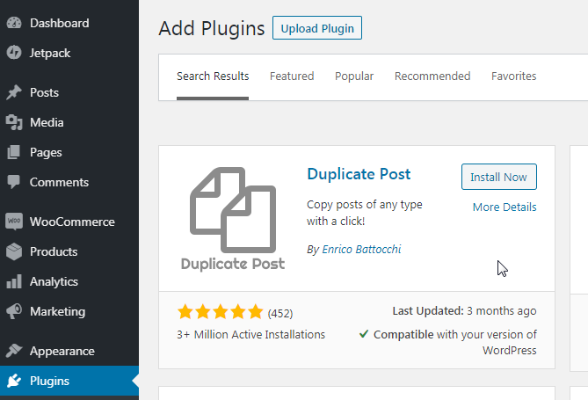Screen dimensions: 588x400
Task: Click the Jetpack icon in sidebar
Action: [13, 53]
